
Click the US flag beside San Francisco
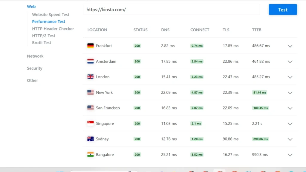click(x=90, y=108)
